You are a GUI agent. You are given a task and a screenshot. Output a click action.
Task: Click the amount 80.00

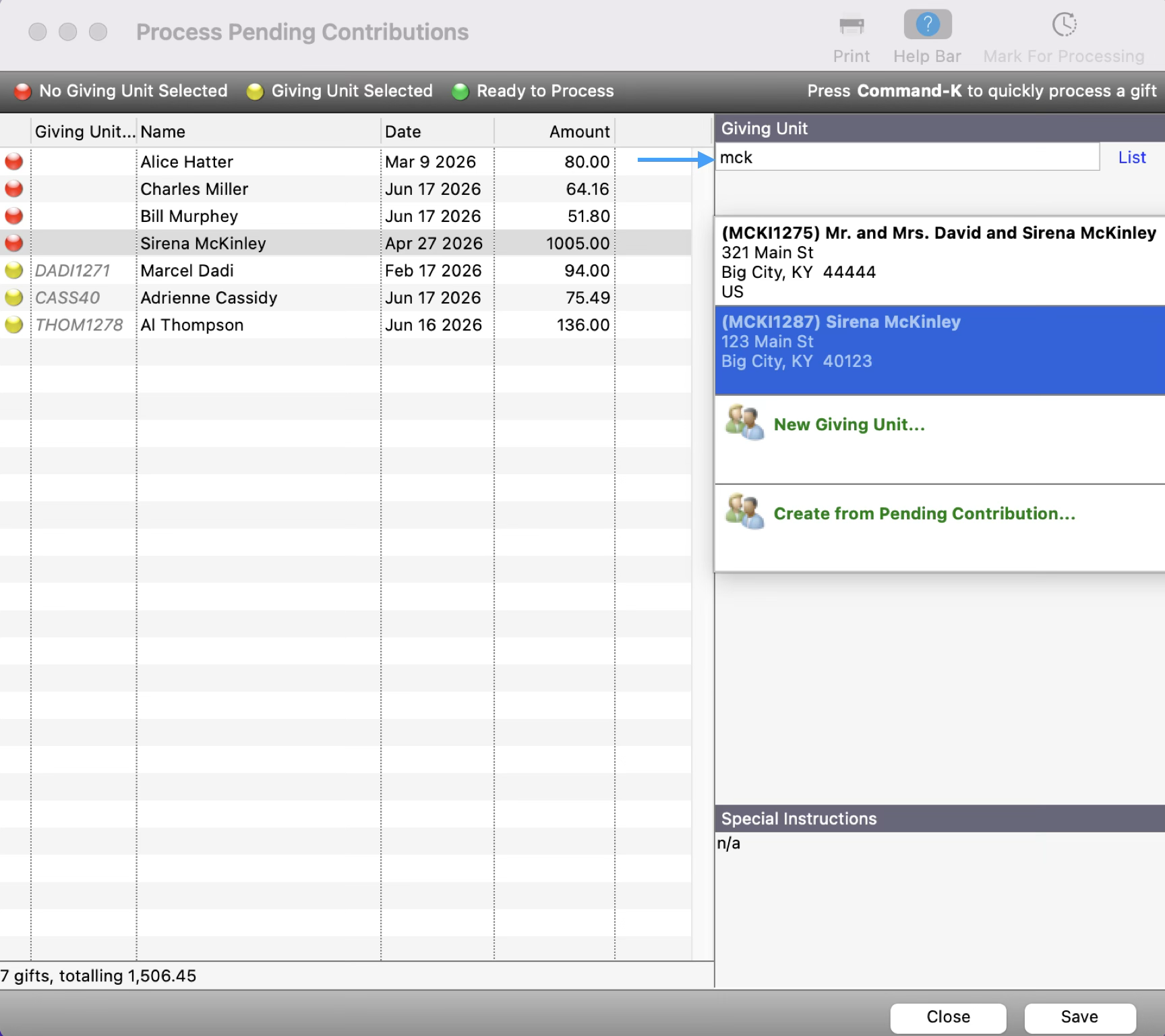click(587, 162)
